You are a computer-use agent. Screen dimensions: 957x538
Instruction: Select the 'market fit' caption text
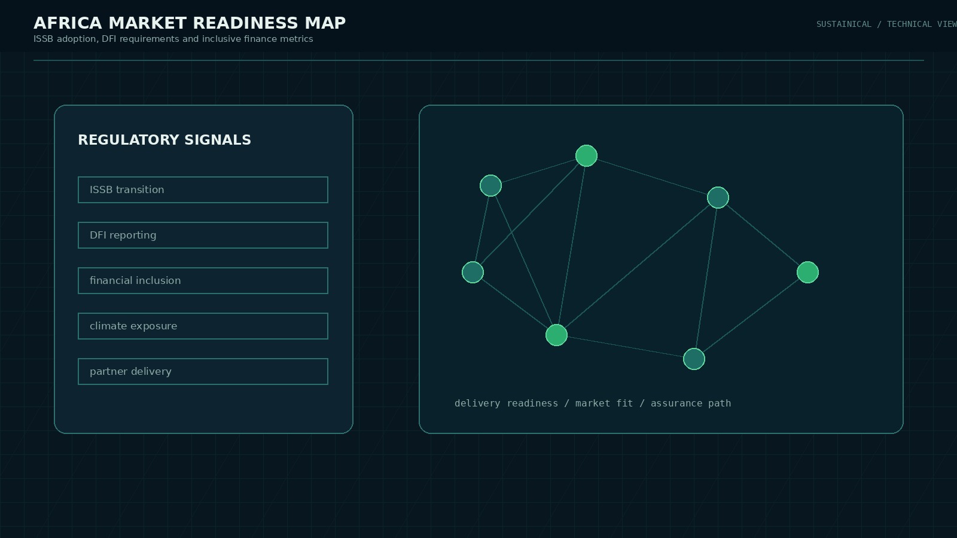pos(604,403)
